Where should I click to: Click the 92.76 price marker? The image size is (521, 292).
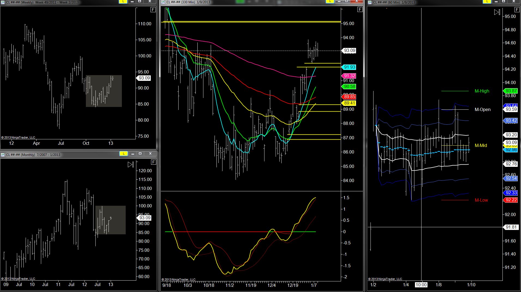[511, 164]
